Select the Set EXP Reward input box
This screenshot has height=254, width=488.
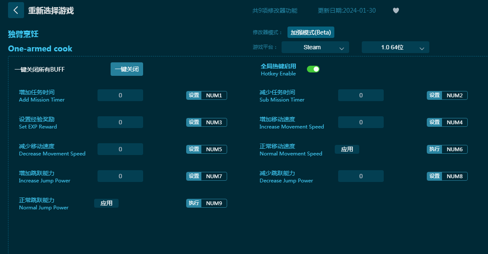(120, 123)
